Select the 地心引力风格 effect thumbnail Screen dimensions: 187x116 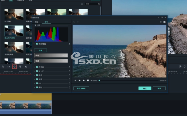(14, 31)
